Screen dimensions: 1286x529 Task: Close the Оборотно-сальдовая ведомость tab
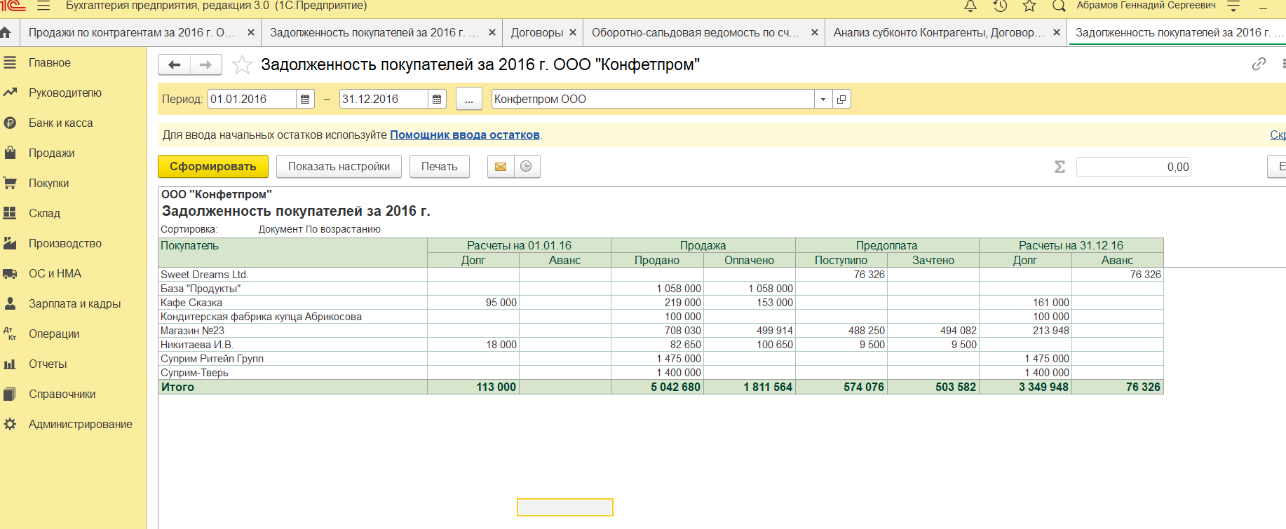coord(814,33)
